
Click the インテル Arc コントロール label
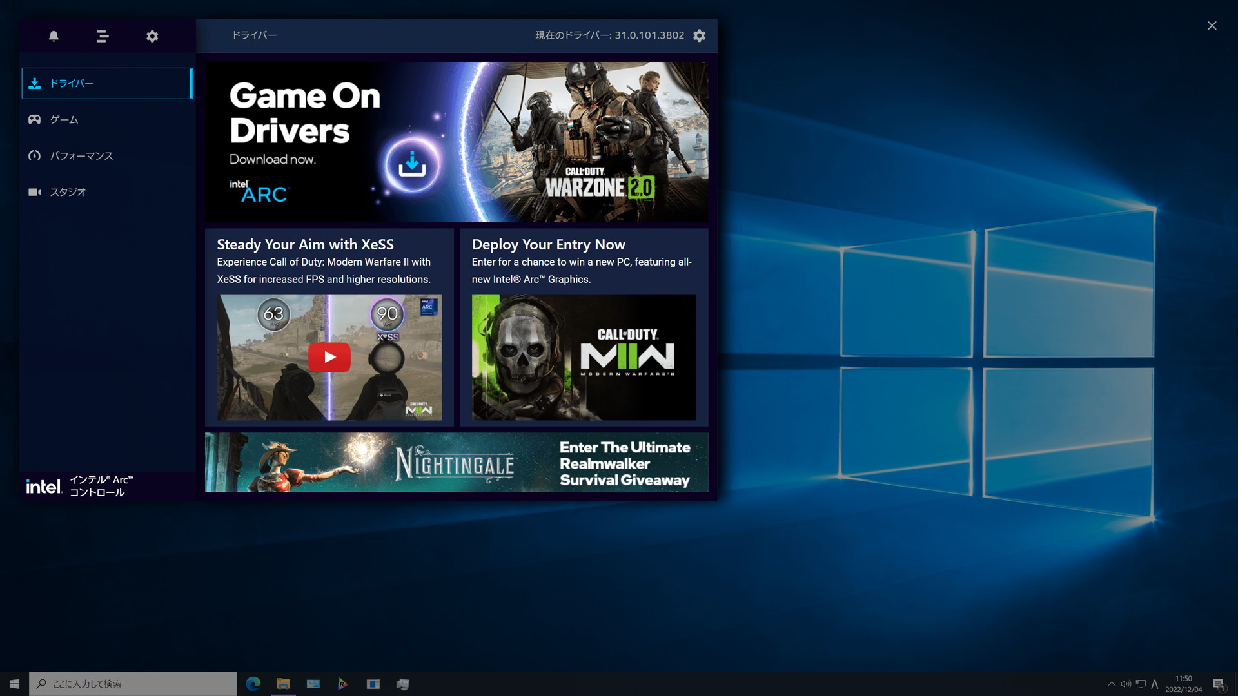pos(102,486)
